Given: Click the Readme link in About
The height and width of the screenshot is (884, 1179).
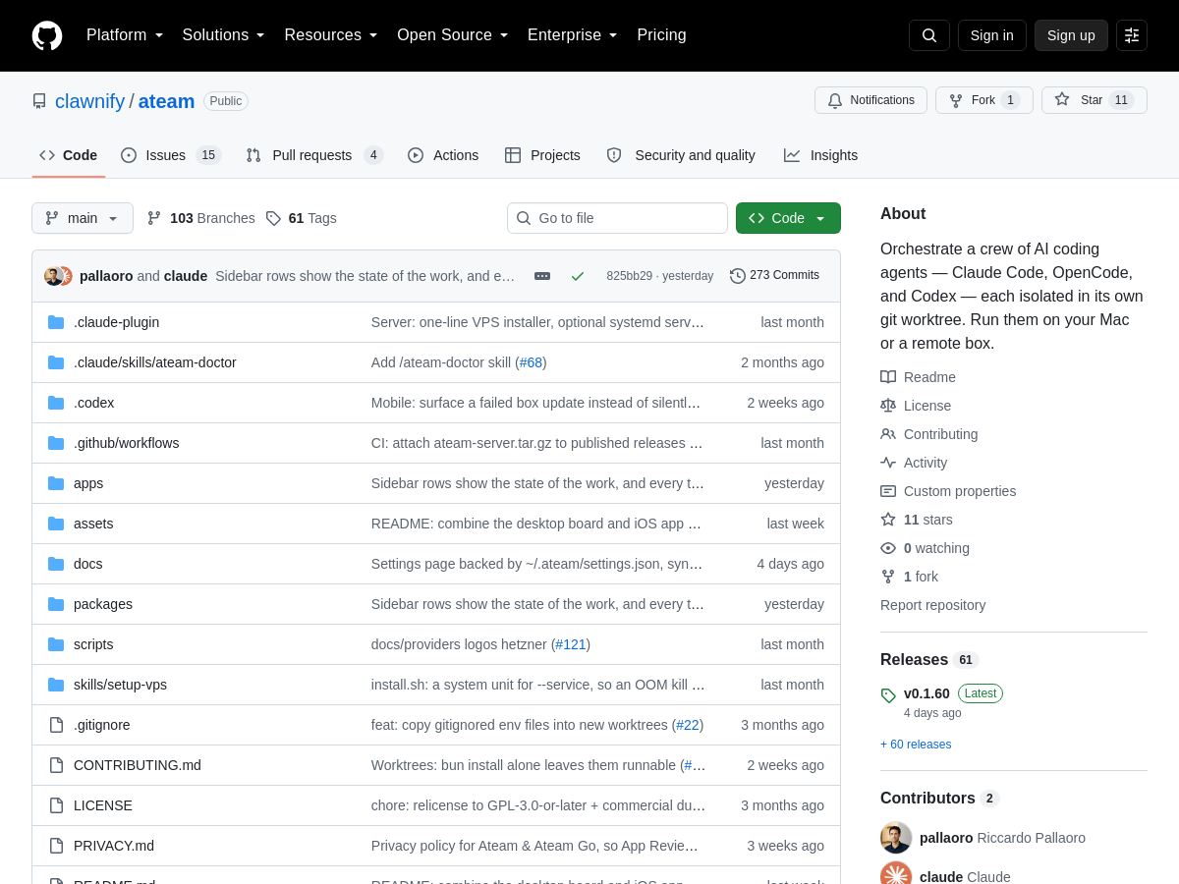Looking at the screenshot, I should 929,377.
